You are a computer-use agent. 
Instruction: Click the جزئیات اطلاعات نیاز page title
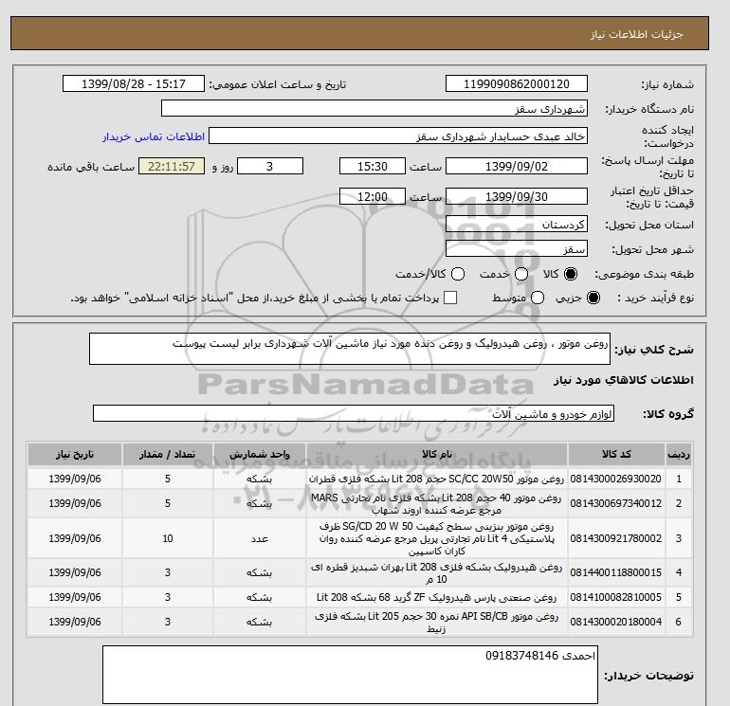tap(636, 34)
